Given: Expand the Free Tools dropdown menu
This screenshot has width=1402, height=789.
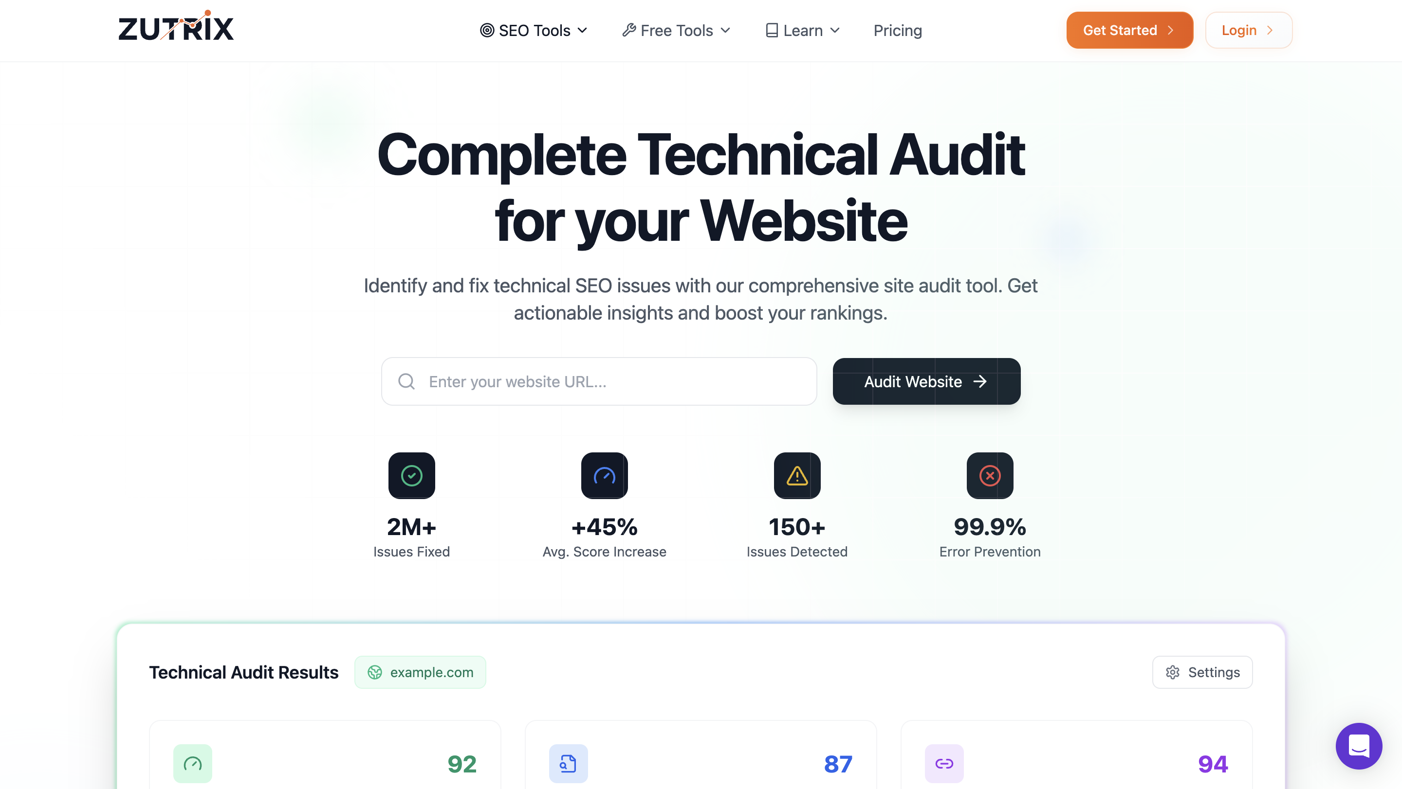Looking at the screenshot, I should click(675, 30).
